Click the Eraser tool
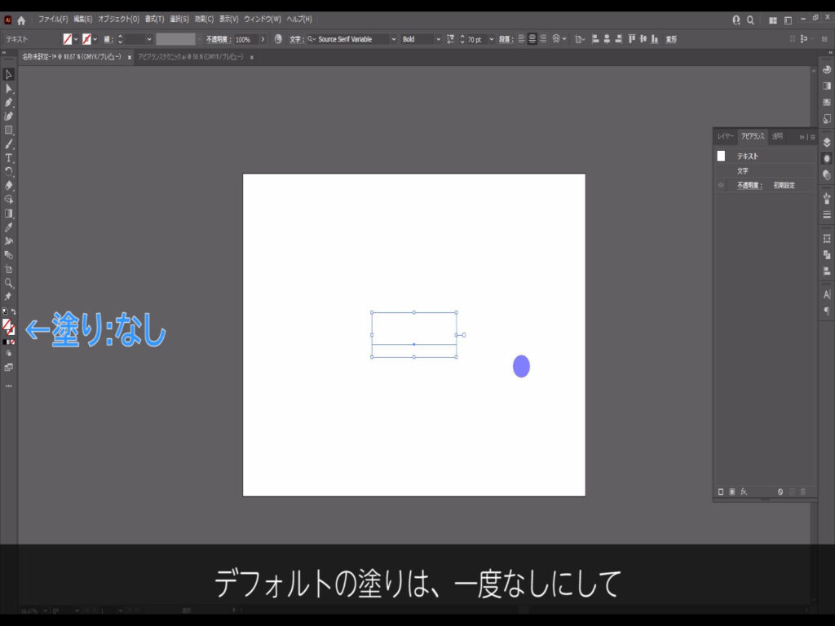The width and height of the screenshot is (835, 626). pos(9,185)
